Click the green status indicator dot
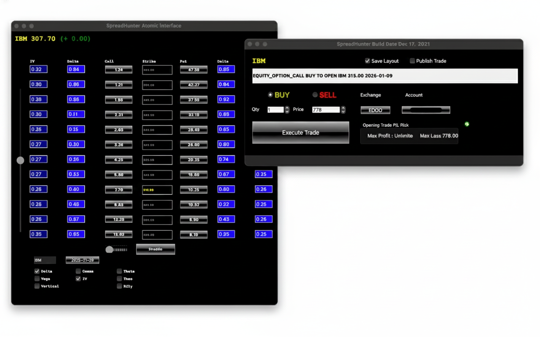 pos(467,124)
